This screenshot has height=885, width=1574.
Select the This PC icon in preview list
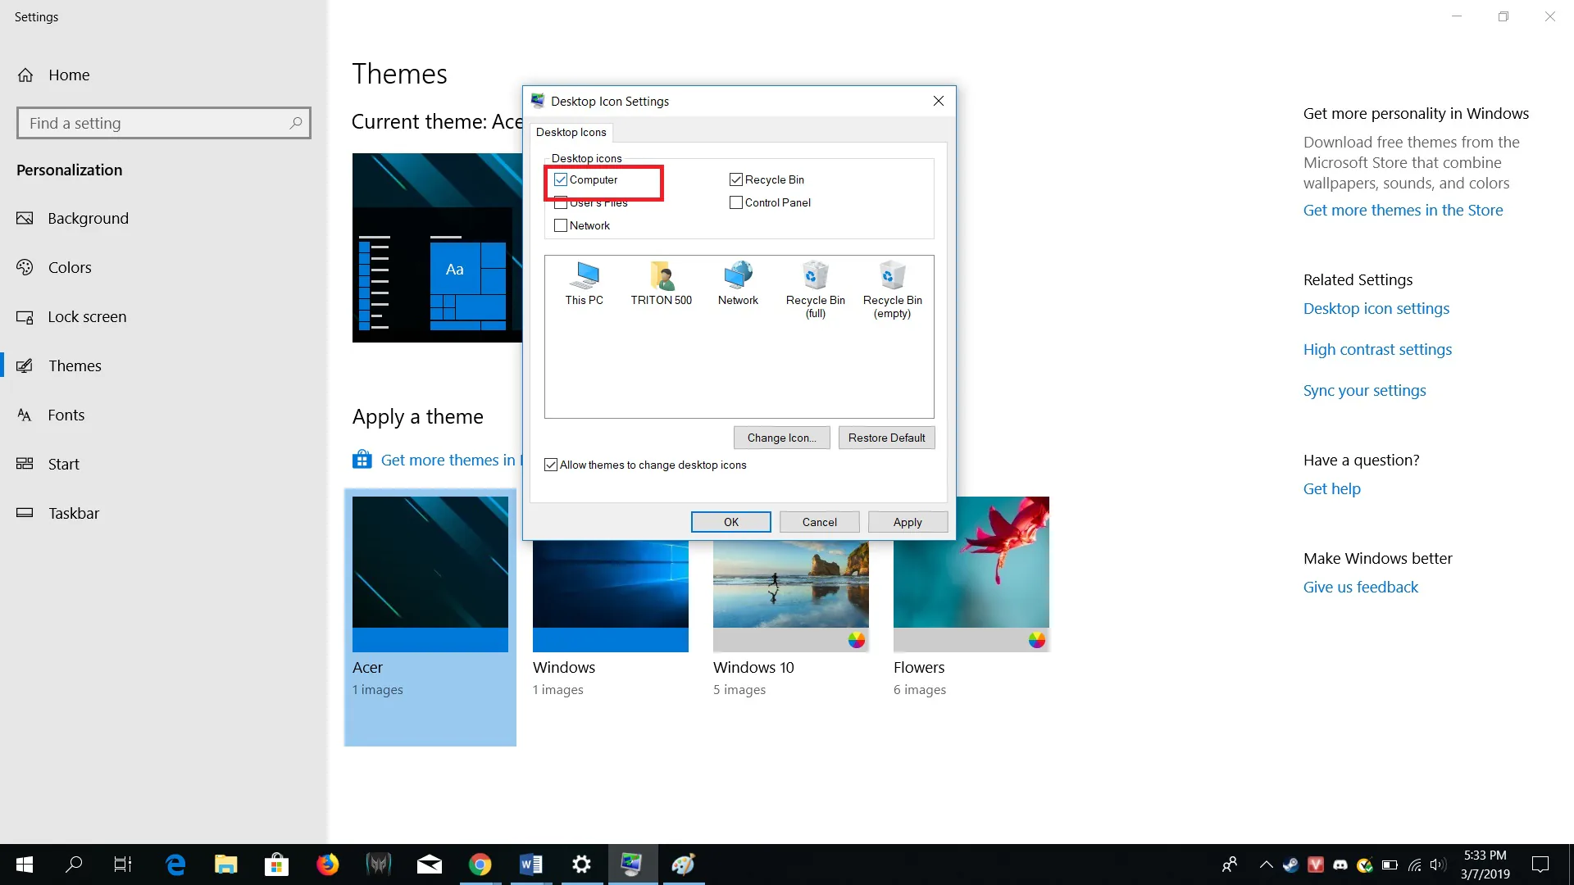tap(584, 284)
